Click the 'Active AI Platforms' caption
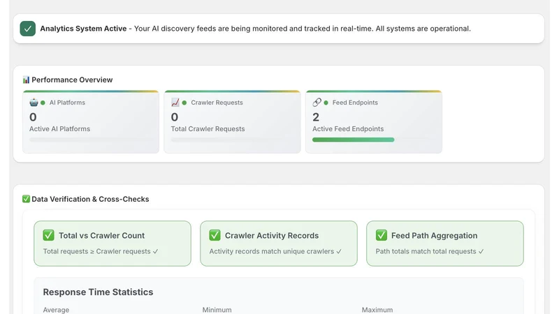Image resolution: width=559 pixels, height=314 pixels. [59, 129]
